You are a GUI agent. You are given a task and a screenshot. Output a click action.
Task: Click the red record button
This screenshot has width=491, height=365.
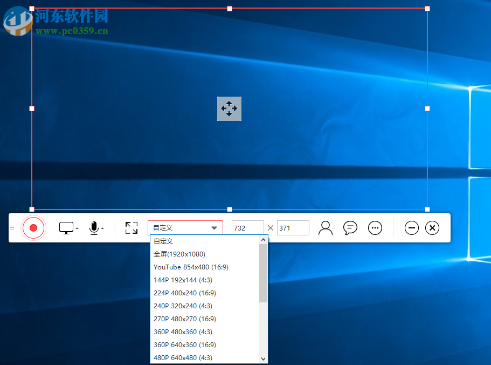(33, 227)
